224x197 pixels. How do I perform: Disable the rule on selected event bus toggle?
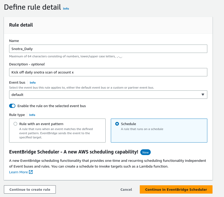12,106
